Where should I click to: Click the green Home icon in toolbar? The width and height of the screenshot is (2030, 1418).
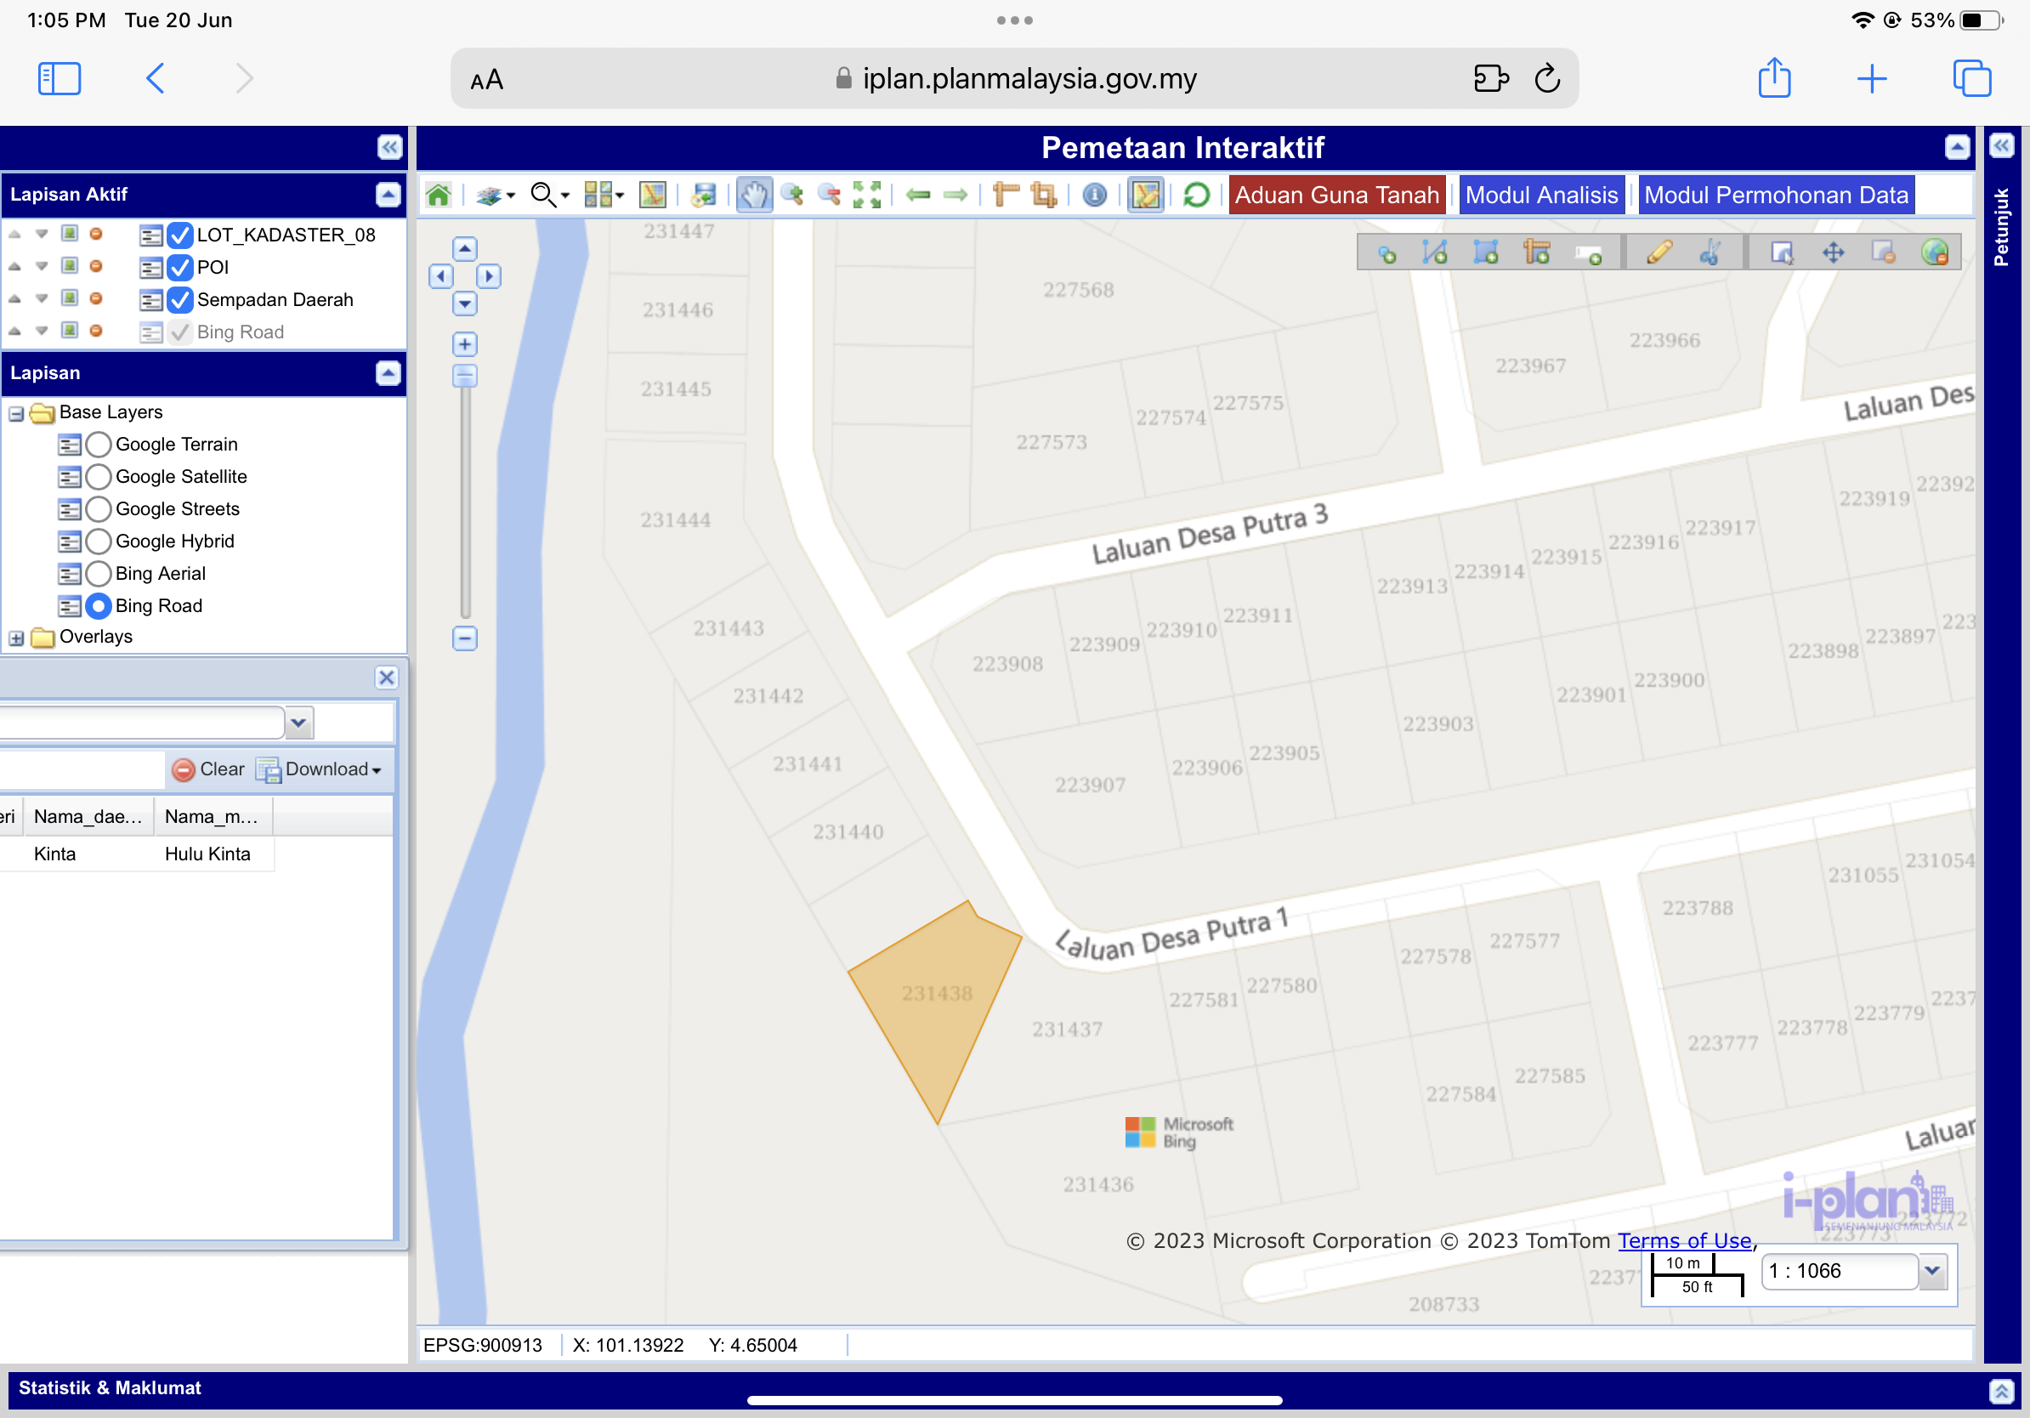click(439, 195)
